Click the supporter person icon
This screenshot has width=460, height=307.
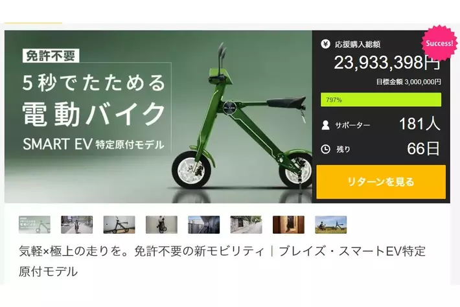point(325,125)
